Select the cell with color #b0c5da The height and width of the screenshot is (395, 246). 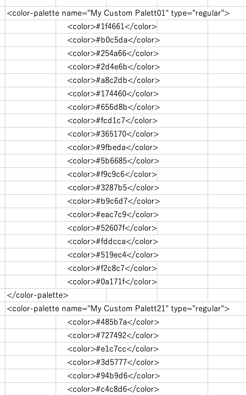point(107,40)
